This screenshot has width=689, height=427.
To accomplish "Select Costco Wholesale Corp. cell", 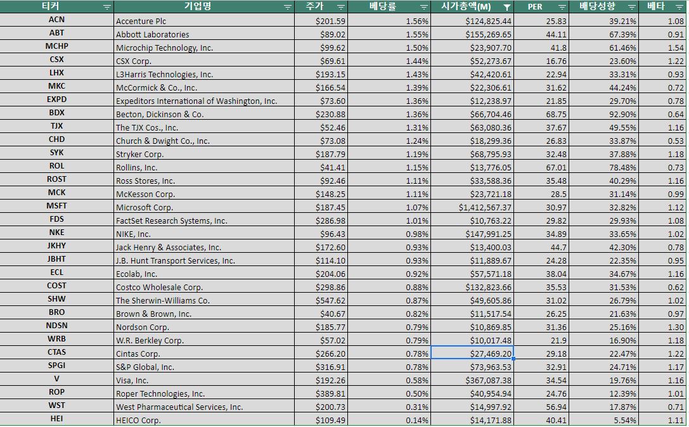I will [x=204, y=286].
